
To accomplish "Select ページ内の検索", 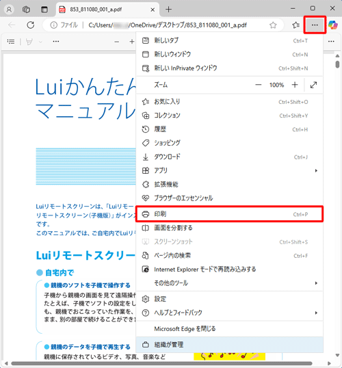I will [x=229, y=256].
